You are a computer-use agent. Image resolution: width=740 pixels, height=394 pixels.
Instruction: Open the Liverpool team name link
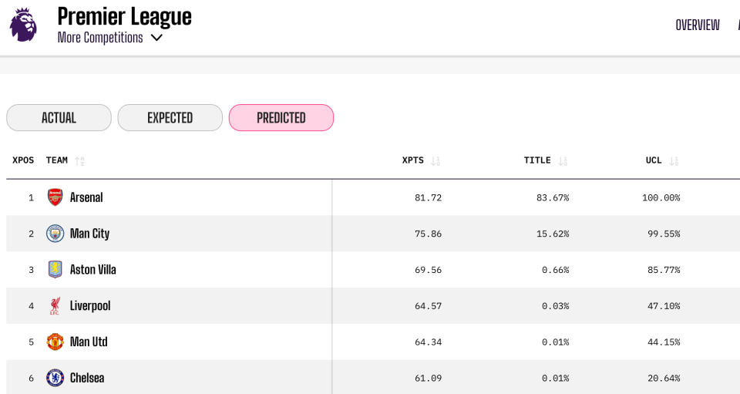point(90,306)
